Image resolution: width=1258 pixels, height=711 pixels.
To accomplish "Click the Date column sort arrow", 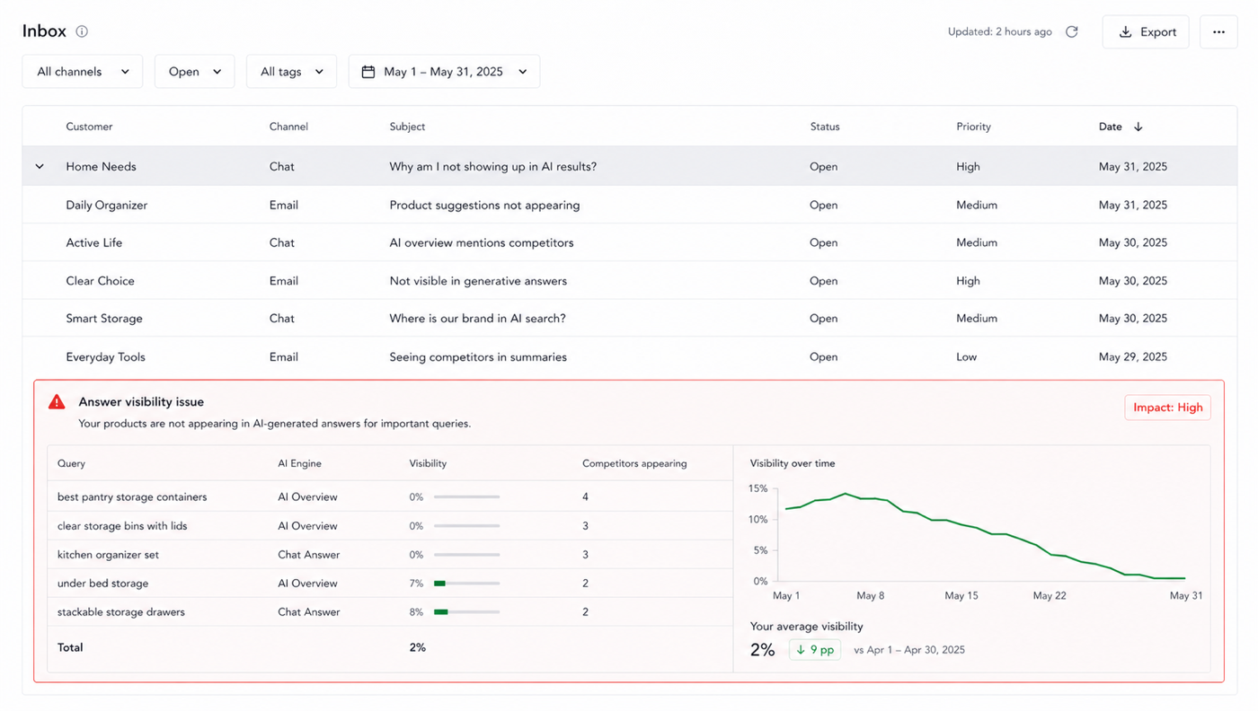I will pos(1138,127).
